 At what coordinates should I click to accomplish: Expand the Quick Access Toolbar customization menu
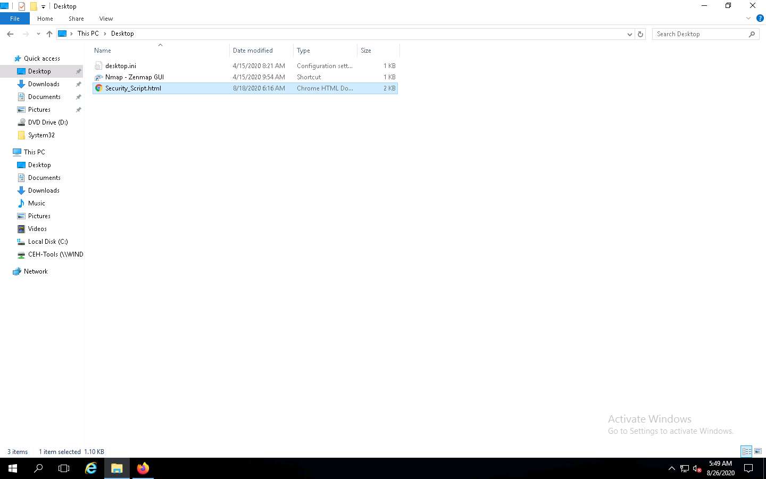(x=43, y=6)
